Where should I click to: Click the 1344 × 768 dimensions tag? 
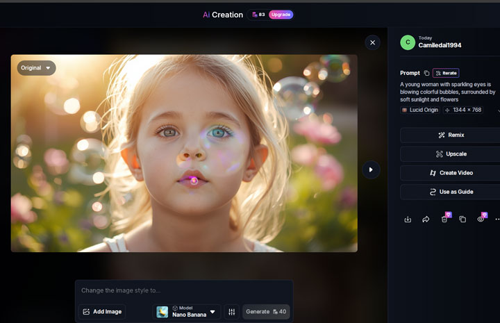pos(463,110)
